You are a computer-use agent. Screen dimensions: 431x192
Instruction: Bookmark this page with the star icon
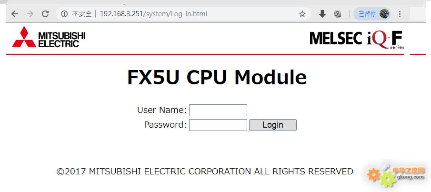[302, 14]
